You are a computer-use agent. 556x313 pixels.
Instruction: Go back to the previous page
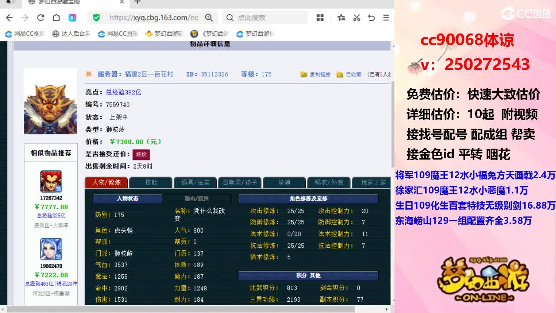[x=9, y=18]
